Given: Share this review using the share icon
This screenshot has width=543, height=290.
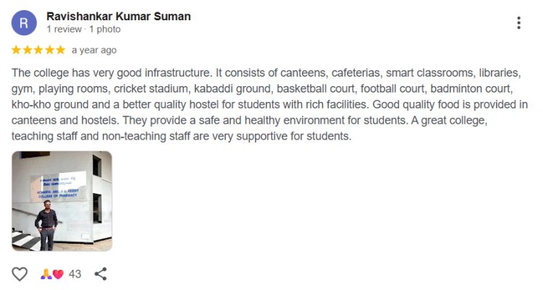Looking at the screenshot, I should [101, 274].
